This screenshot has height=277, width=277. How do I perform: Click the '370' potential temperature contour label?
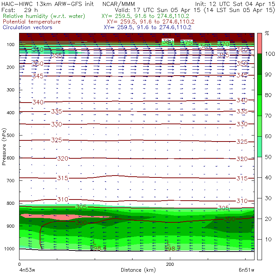pos(223,44)
